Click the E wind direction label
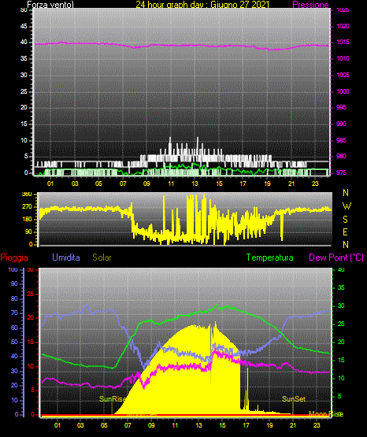This screenshot has width=367, height=437. 345,231
